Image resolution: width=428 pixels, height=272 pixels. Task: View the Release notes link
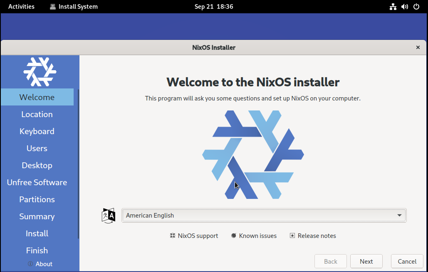pos(313,236)
